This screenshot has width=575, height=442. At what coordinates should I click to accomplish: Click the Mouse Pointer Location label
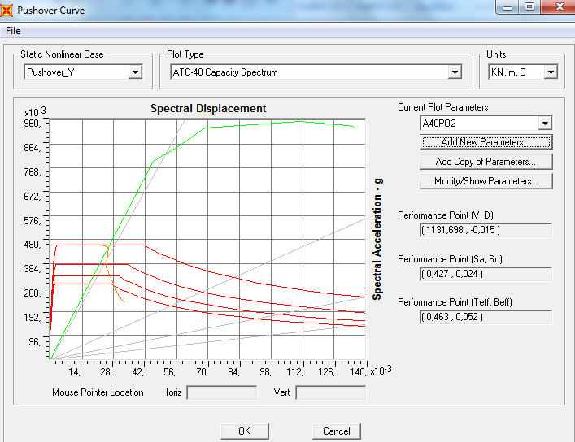coord(98,392)
